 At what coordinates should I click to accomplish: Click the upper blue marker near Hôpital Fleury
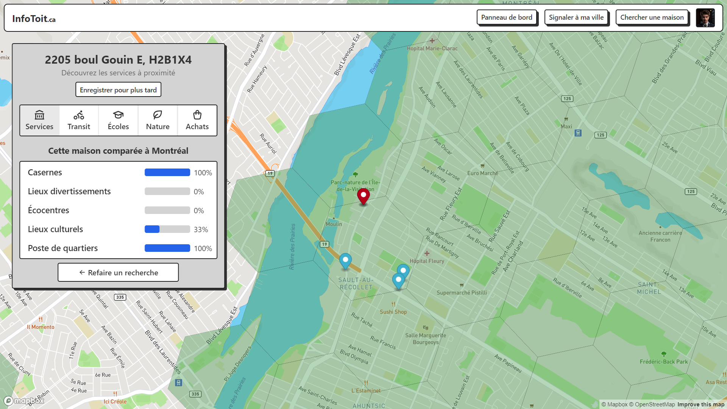403,270
